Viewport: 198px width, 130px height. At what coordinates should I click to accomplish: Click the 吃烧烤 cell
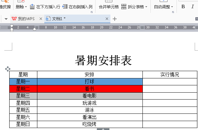(90, 124)
